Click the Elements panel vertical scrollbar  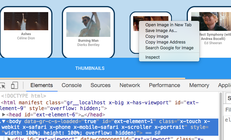click(220, 116)
